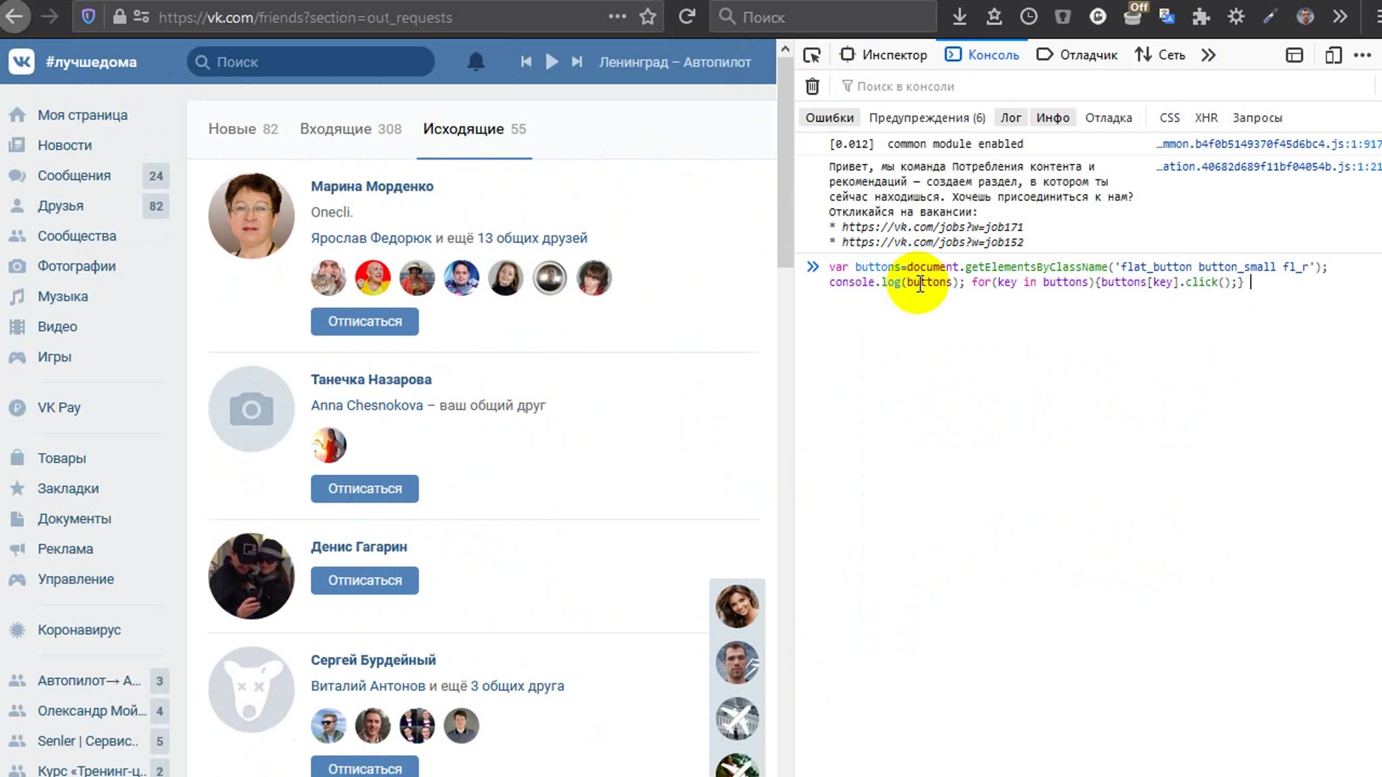Screen dimensions: 1382x777
Task: Click the devtools iframe selector icon
Action: click(1295, 55)
